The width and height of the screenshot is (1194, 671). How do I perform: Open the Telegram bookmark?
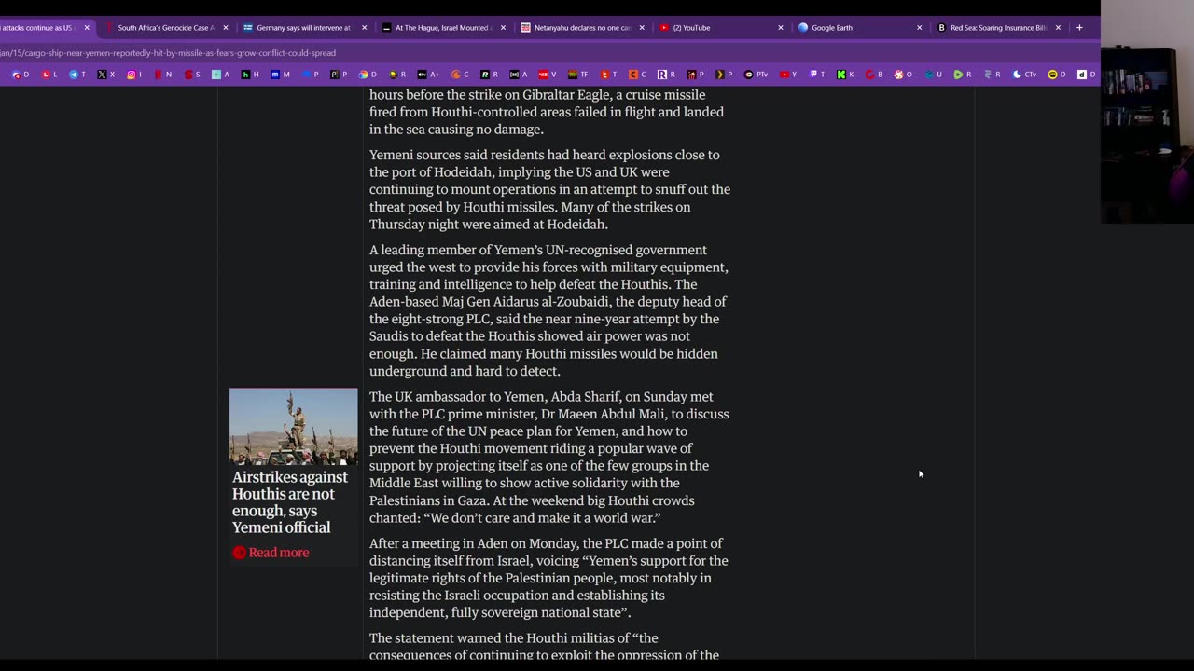coord(78,75)
